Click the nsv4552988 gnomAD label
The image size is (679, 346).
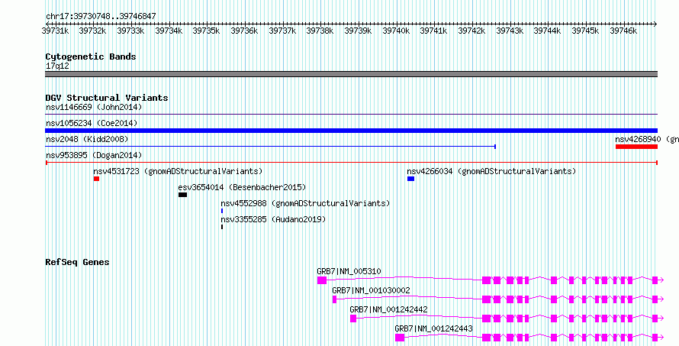(x=305, y=203)
